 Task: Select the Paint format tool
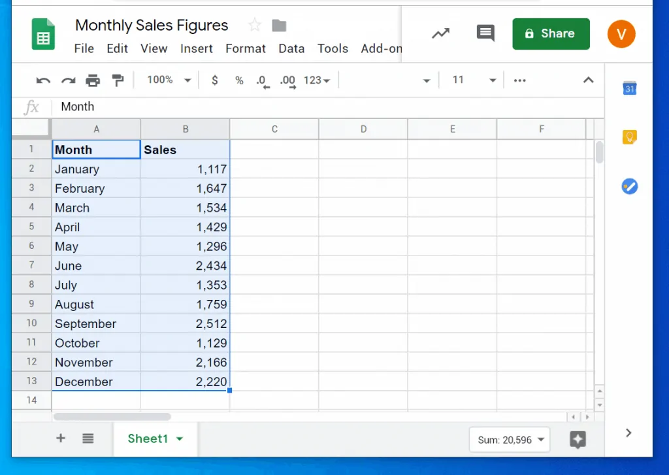(x=118, y=80)
